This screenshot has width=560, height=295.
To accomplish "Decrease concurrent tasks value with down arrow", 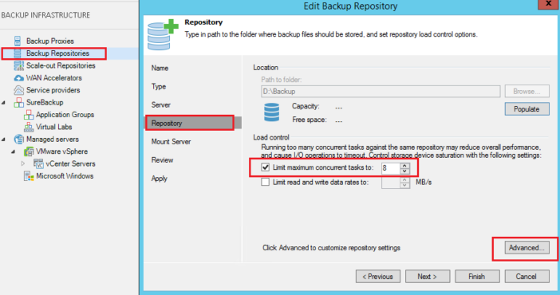I will [x=404, y=171].
